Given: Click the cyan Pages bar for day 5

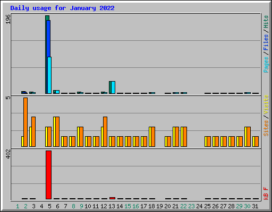Looking at the screenshot, I should (x=49, y=75).
